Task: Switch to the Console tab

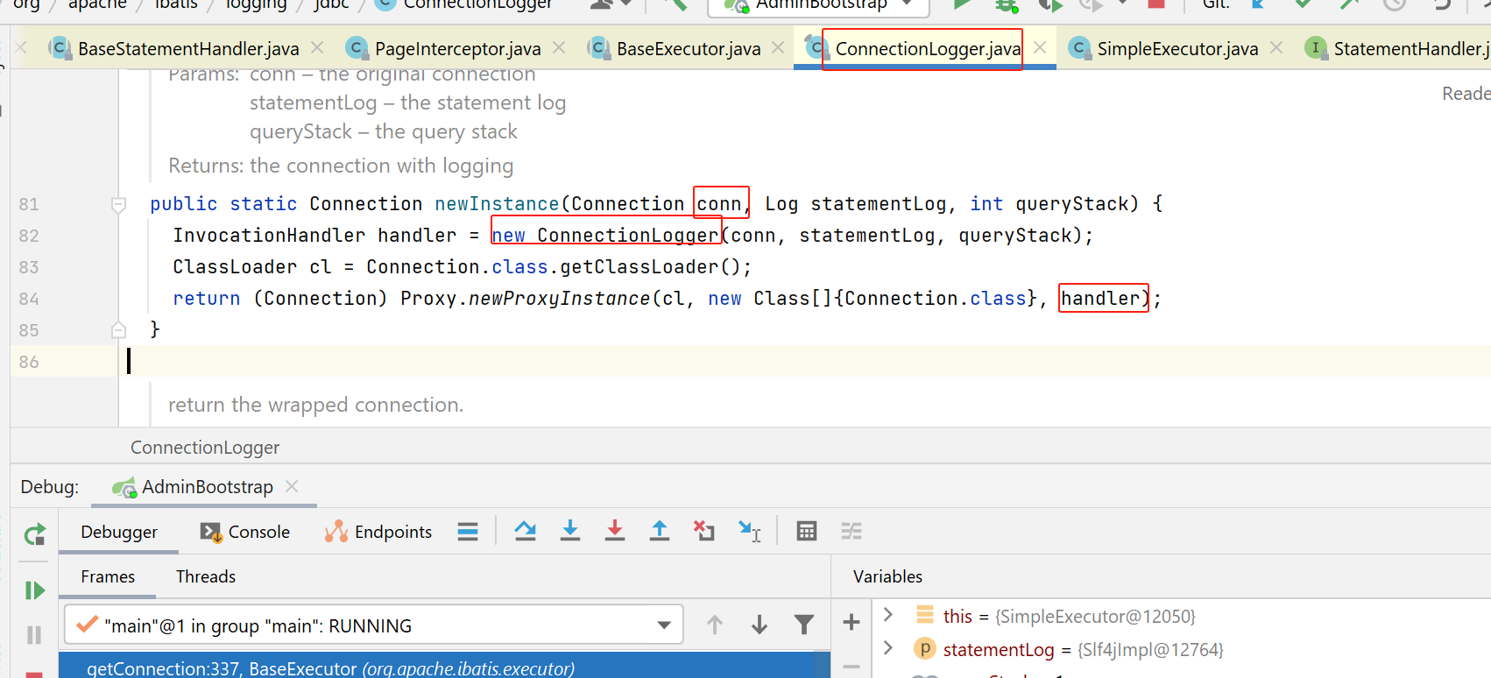Action: click(x=246, y=532)
